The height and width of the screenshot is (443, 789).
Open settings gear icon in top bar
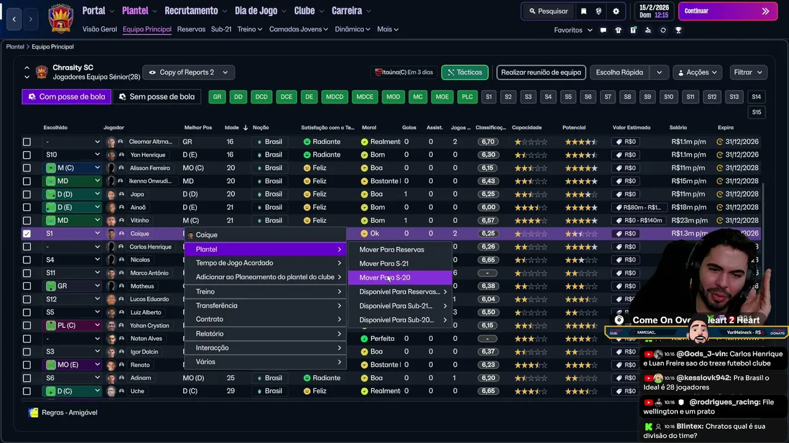click(616, 11)
